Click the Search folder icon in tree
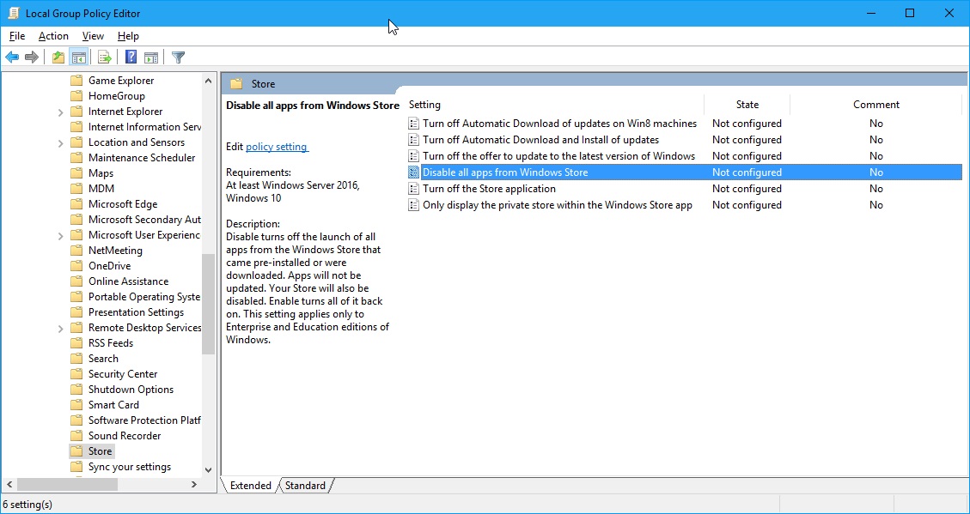The height and width of the screenshot is (514, 970). (76, 359)
